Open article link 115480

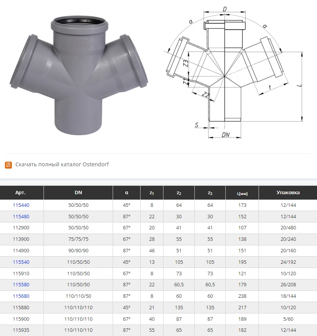[x=21, y=216]
